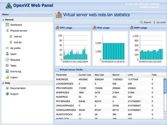Open the Users page
Screen dimensions: 167x125
point(13,54)
